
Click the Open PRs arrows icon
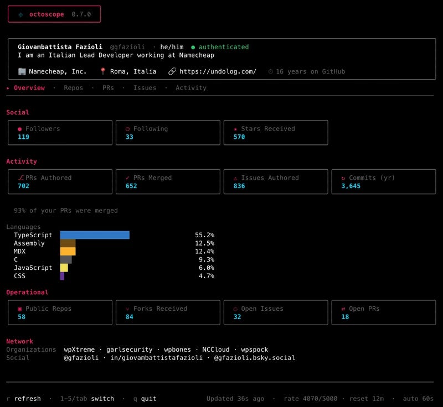343,309
